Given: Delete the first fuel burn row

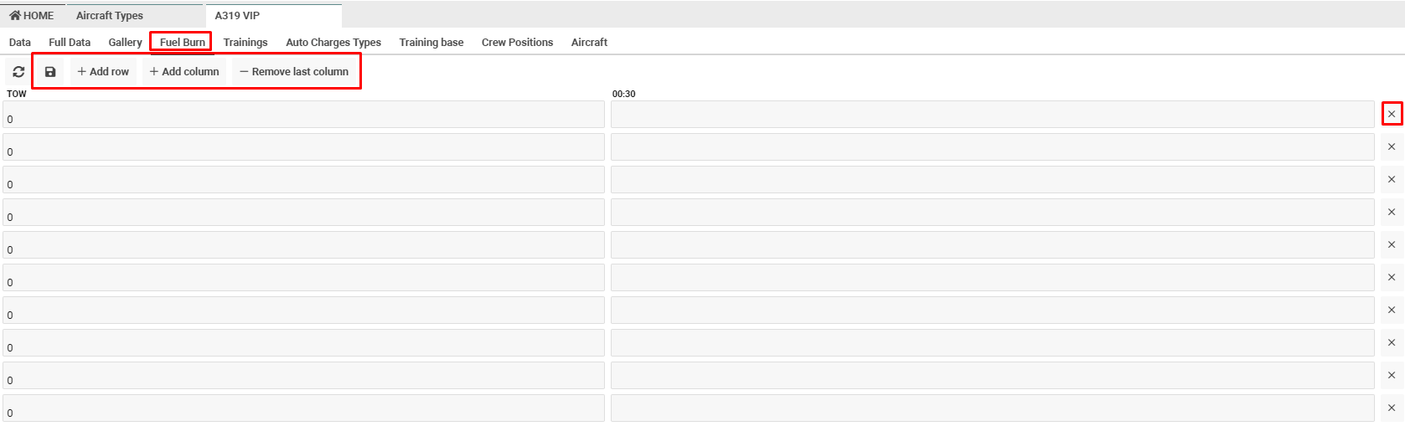Looking at the screenshot, I should [1392, 114].
